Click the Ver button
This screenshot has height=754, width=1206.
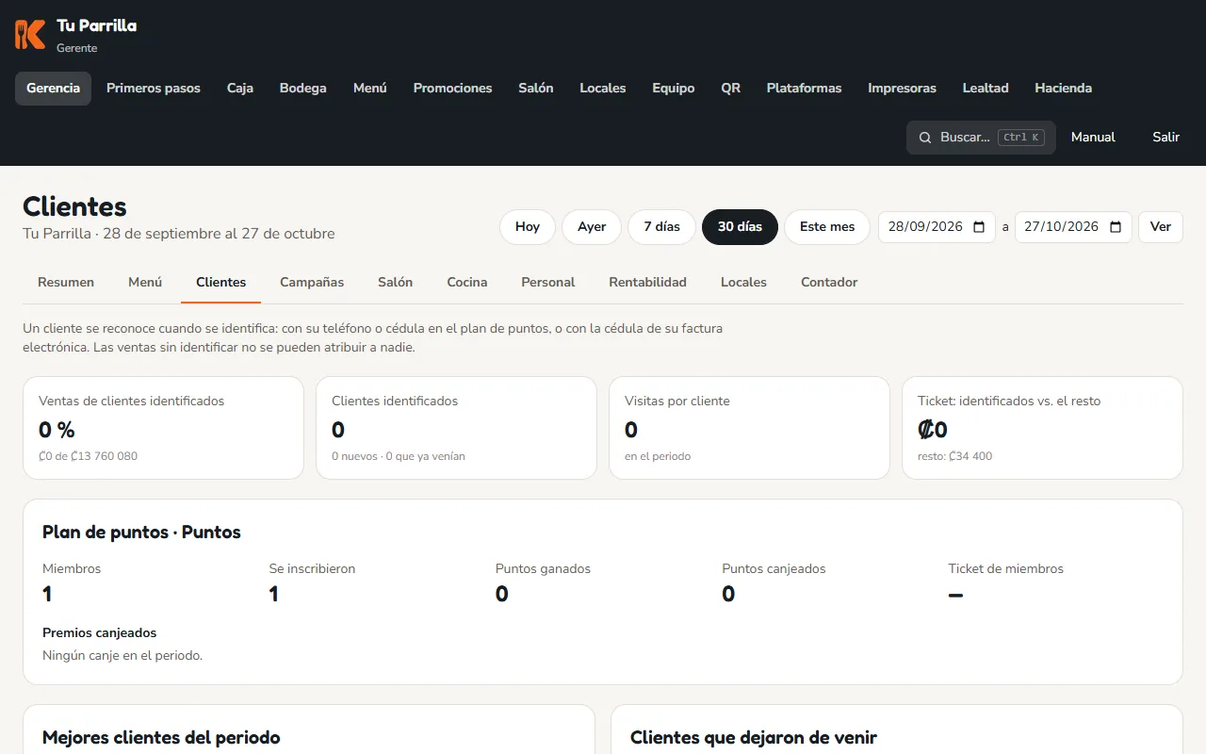point(1161,227)
